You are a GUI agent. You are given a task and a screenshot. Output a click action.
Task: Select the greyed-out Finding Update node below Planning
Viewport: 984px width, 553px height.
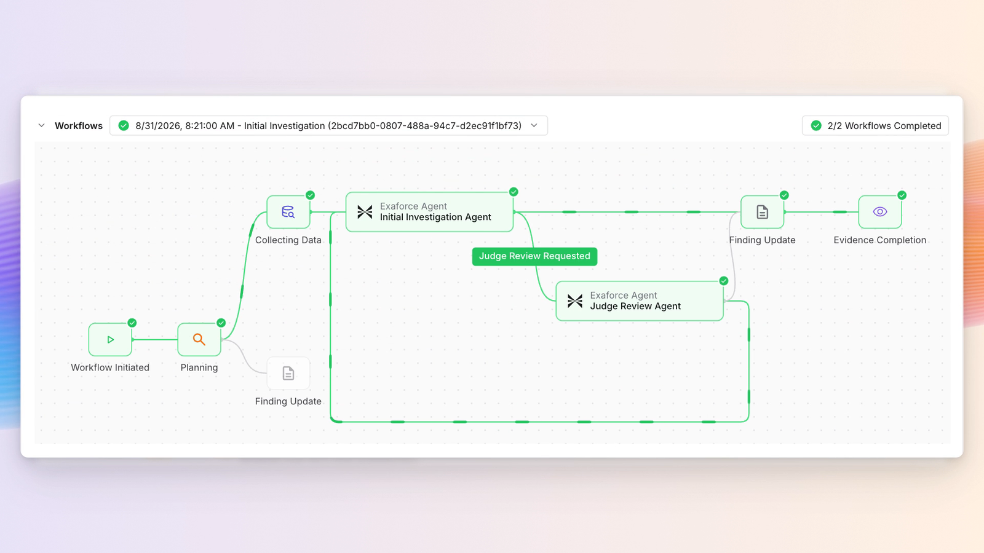pyautogui.click(x=288, y=373)
